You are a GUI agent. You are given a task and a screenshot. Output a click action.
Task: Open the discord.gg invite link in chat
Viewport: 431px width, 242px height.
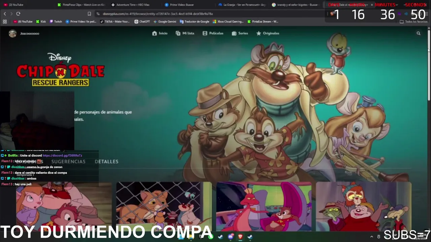pyautogui.click(x=62, y=156)
